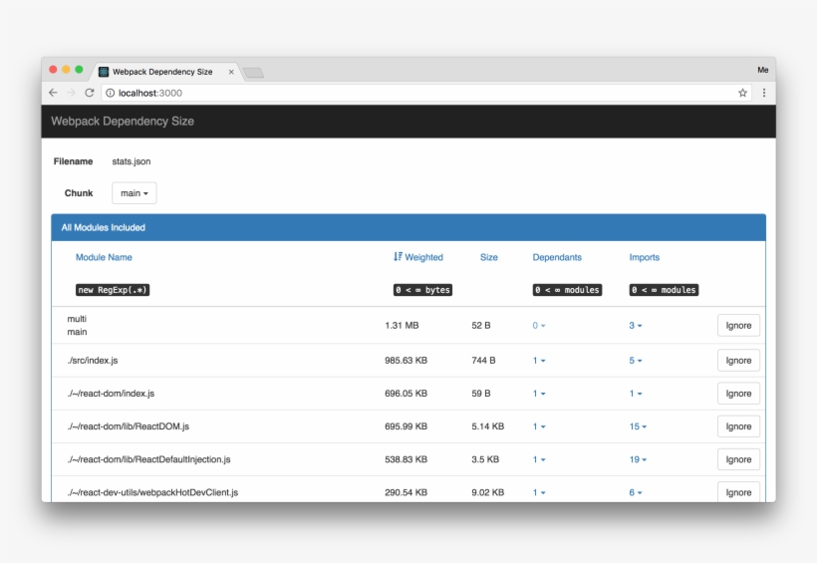Ignore the ./~/react-dom/index.js module
Image resolution: width=817 pixels, height=563 pixels.
(738, 394)
